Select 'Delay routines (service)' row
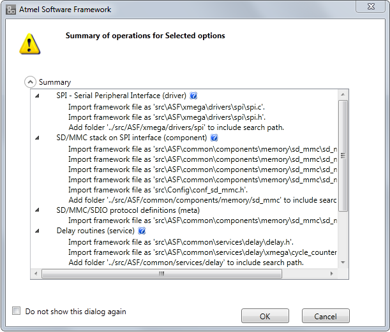 click(96, 231)
